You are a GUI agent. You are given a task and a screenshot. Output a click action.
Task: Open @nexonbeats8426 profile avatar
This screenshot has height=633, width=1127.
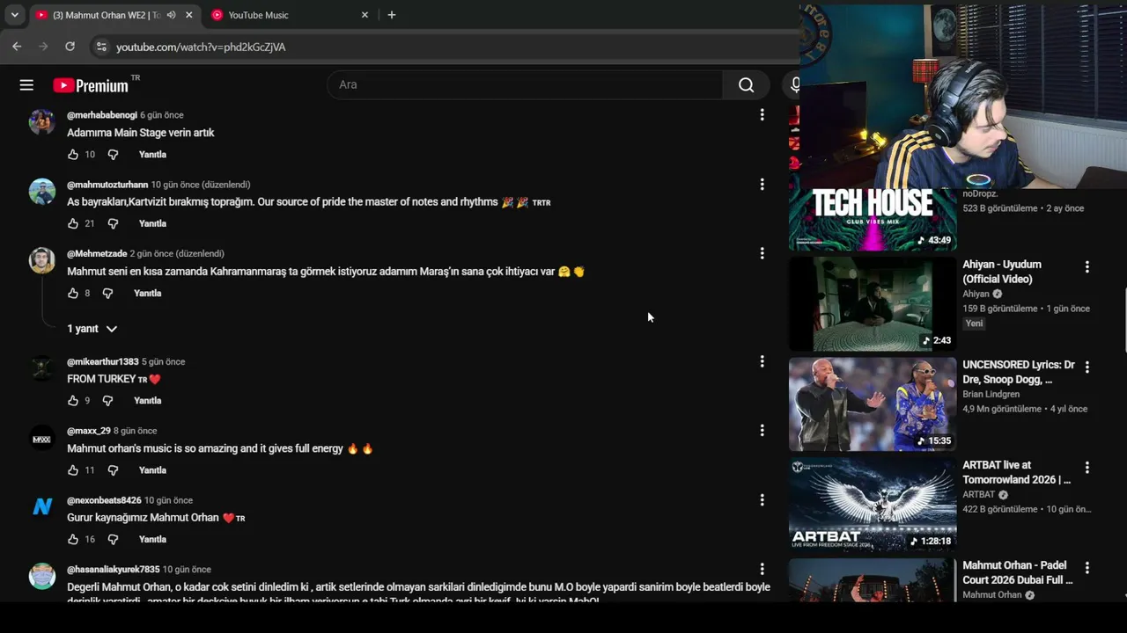[42, 507]
